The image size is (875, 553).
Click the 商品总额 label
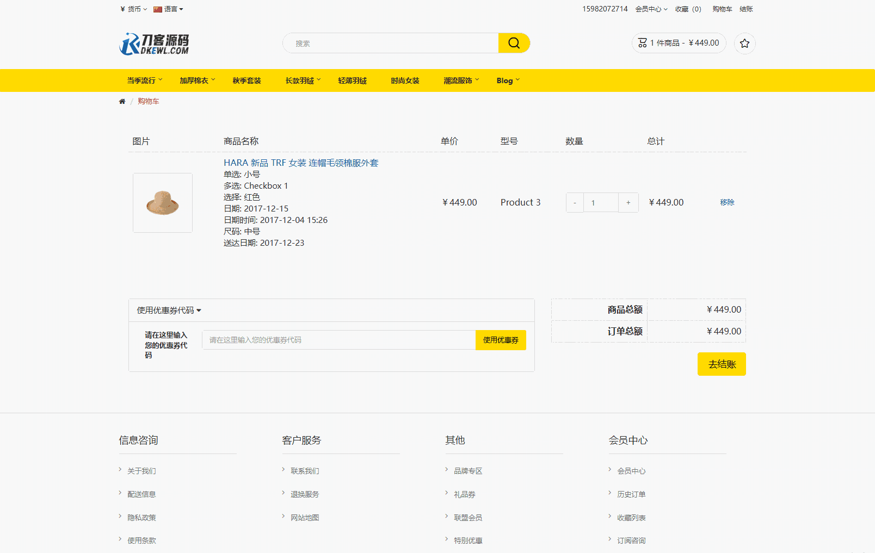[625, 310]
